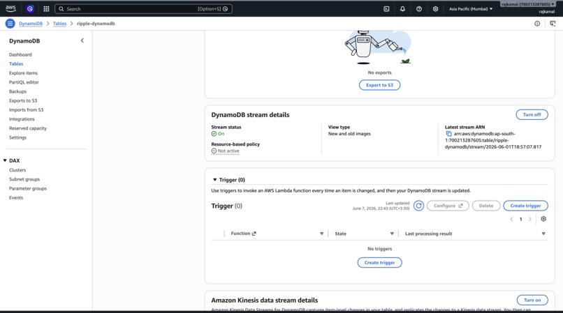
Task: Open DynamoDB Settings in the sidebar
Action: click(x=17, y=137)
